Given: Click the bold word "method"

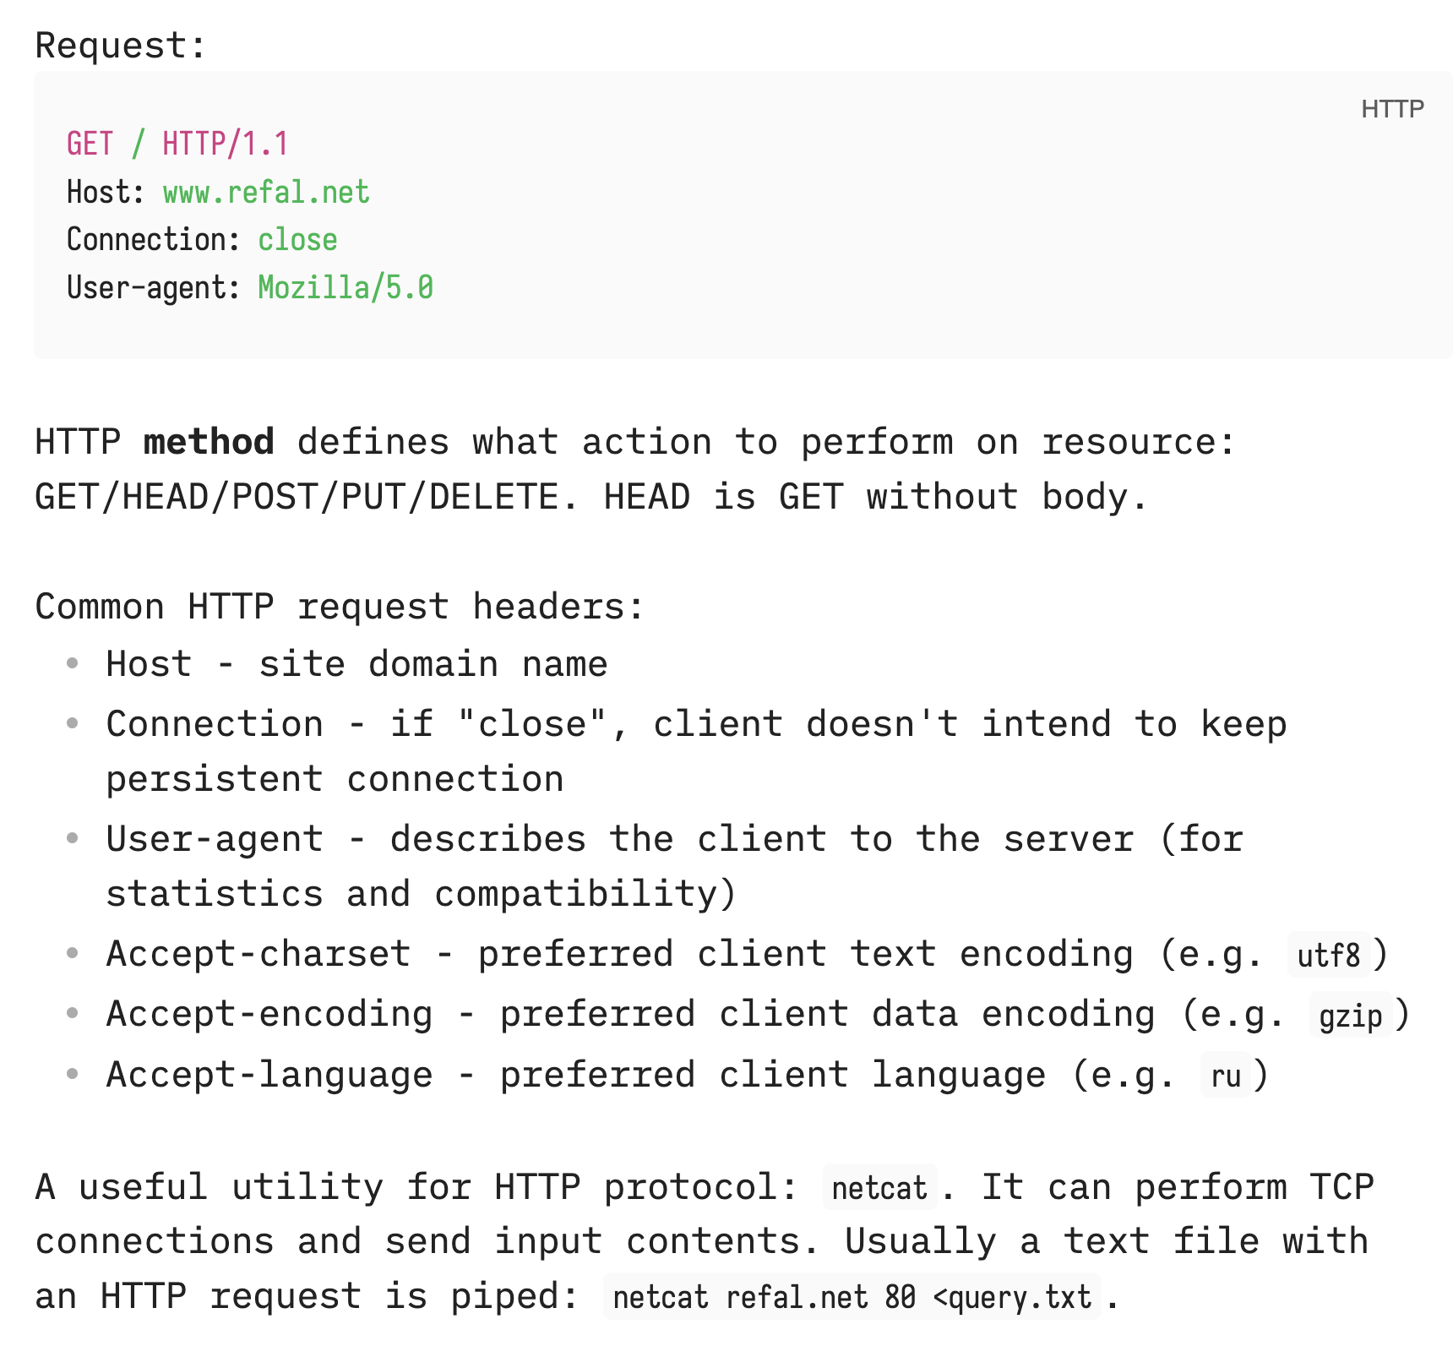Looking at the screenshot, I should click(209, 442).
